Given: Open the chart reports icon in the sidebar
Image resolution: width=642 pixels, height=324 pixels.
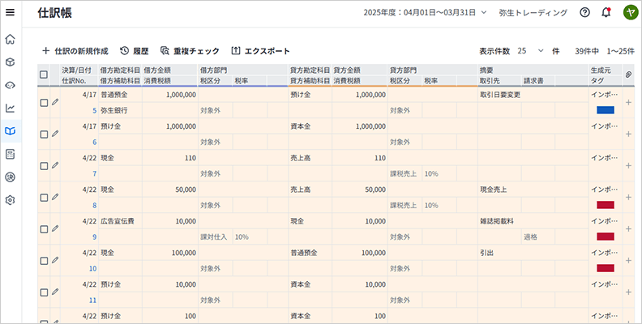Looking at the screenshot, I should click(11, 108).
